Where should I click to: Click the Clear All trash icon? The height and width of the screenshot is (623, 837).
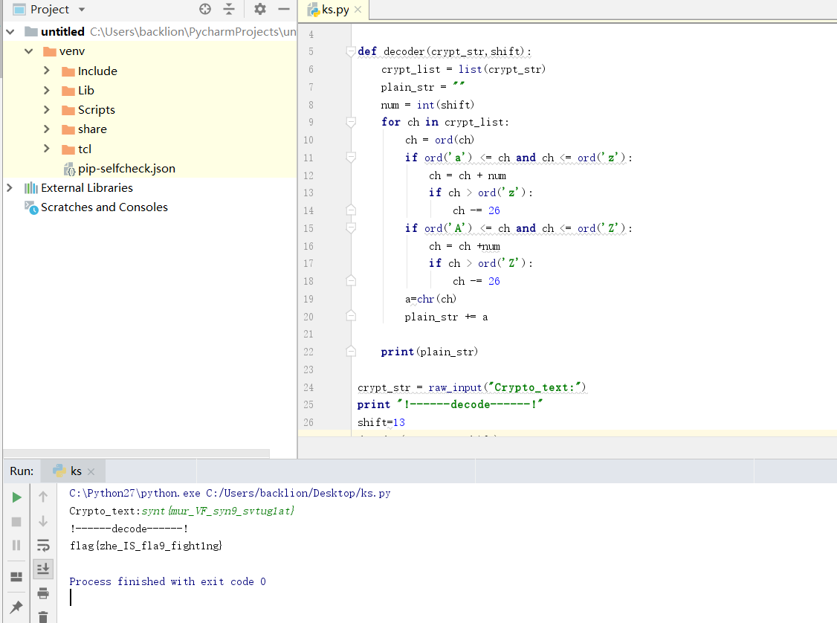point(43,616)
